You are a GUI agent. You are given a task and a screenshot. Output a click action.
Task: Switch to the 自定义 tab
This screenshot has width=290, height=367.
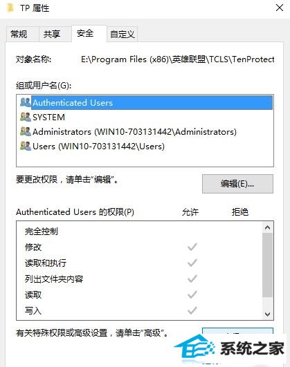[x=122, y=35]
